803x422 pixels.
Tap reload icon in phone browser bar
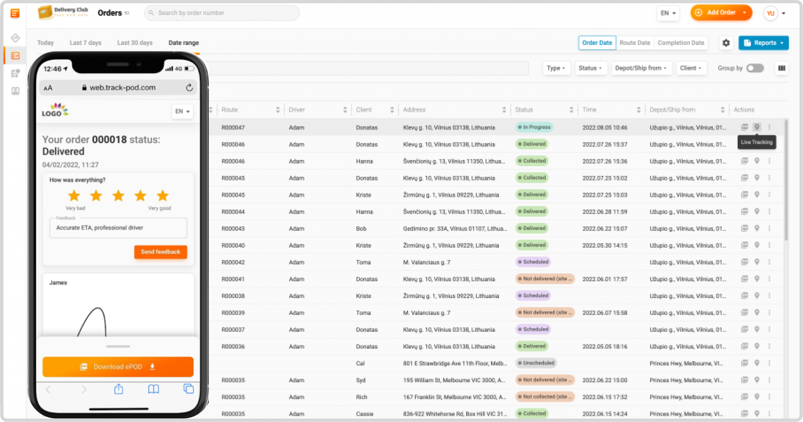click(x=189, y=88)
